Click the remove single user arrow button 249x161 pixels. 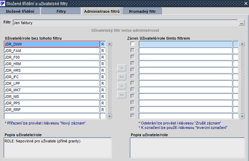pos(121,85)
